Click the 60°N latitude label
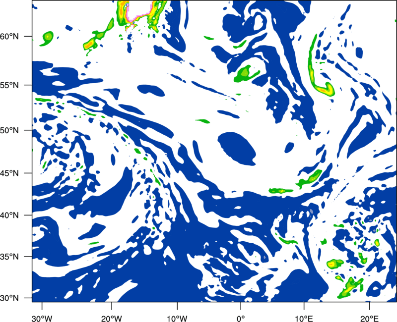Viewport: 397px width, 322px height. (9, 37)
